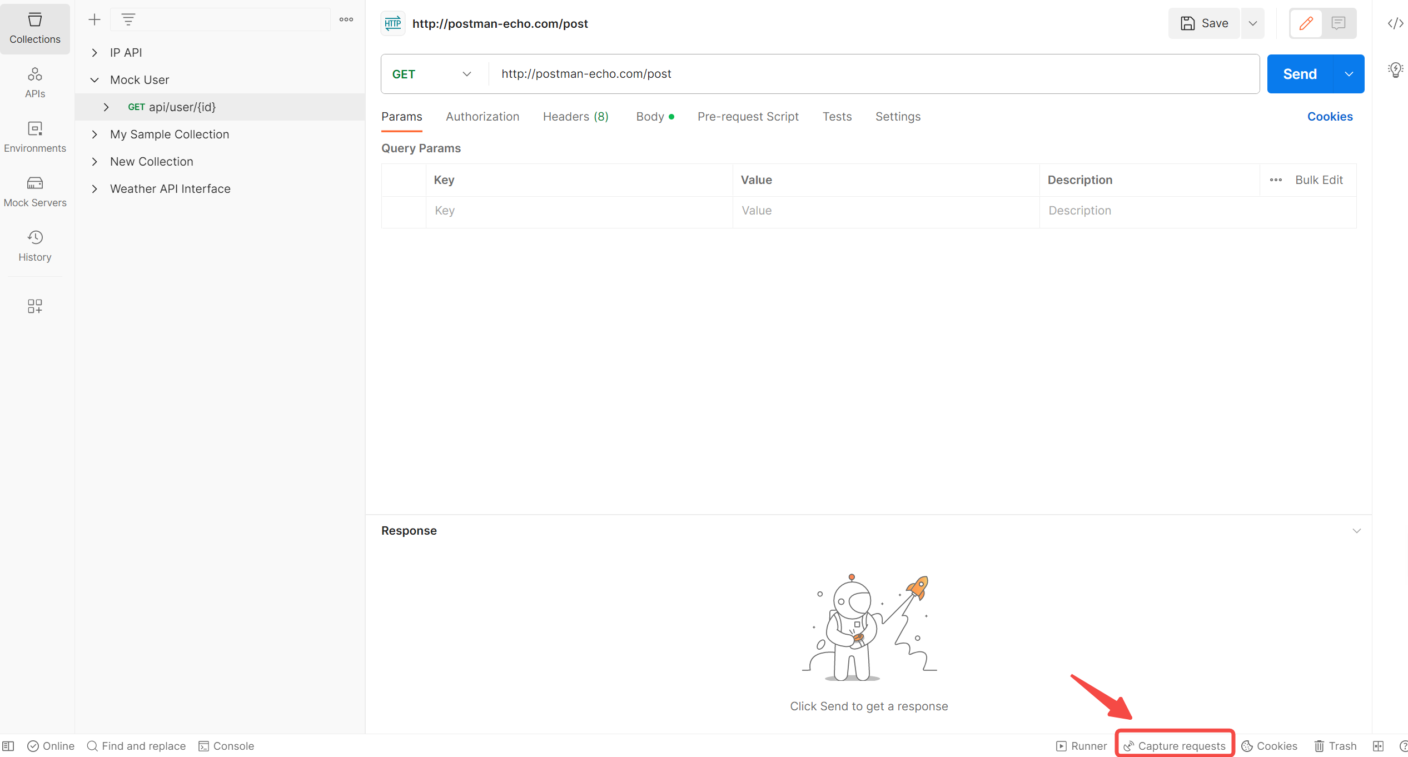The width and height of the screenshot is (1408, 757).
Task: Select the Params tab
Action: pos(401,117)
